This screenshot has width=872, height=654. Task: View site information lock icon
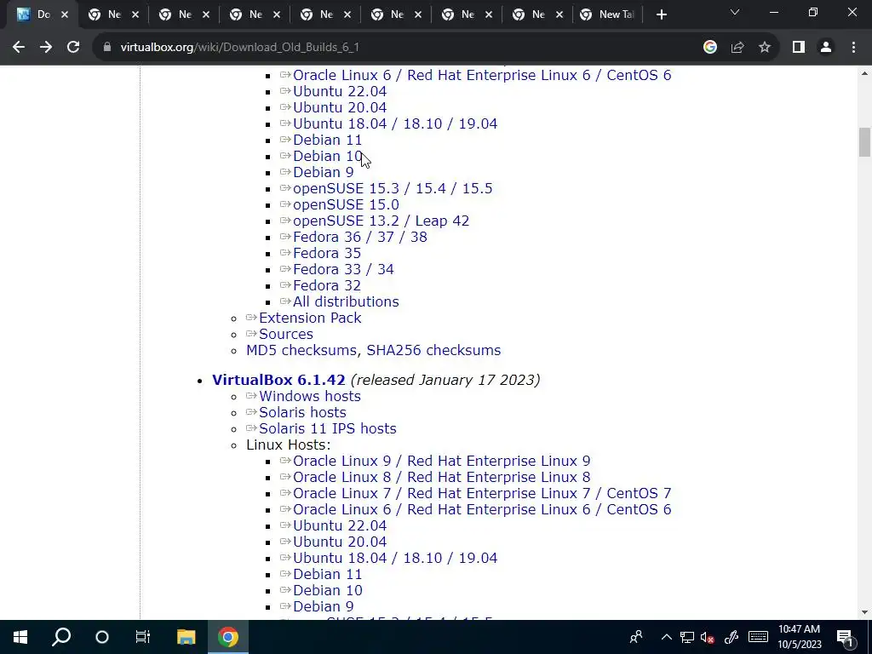(107, 48)
